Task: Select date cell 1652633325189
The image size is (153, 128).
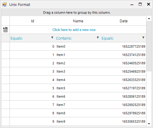Action: [x=124, y=80]
